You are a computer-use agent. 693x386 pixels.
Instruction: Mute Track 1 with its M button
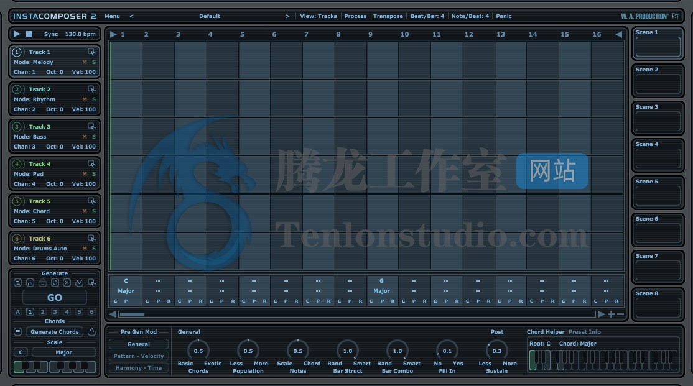pos(85,62)
